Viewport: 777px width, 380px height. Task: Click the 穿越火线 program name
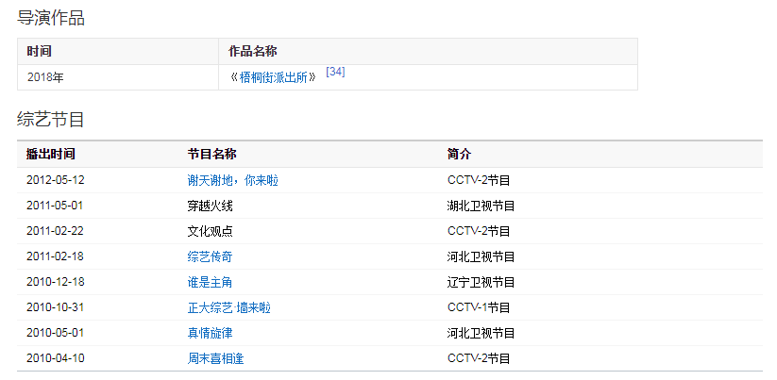(x=210, y=206)
